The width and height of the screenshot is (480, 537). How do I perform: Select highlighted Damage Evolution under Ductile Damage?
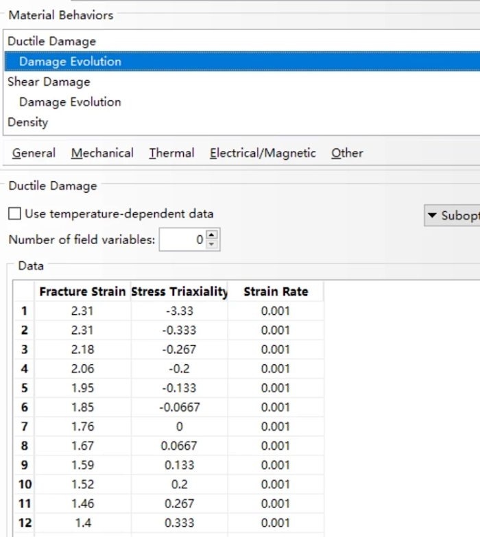(242, 61)
